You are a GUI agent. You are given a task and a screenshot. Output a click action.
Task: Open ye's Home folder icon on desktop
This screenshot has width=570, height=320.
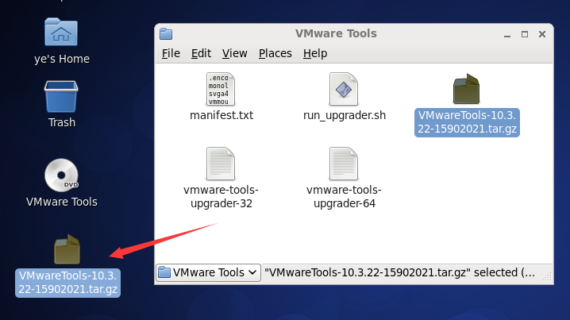tap(61, 32)
